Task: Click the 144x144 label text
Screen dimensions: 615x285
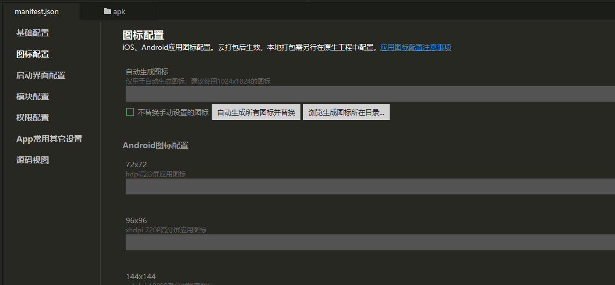Action: 140,276
